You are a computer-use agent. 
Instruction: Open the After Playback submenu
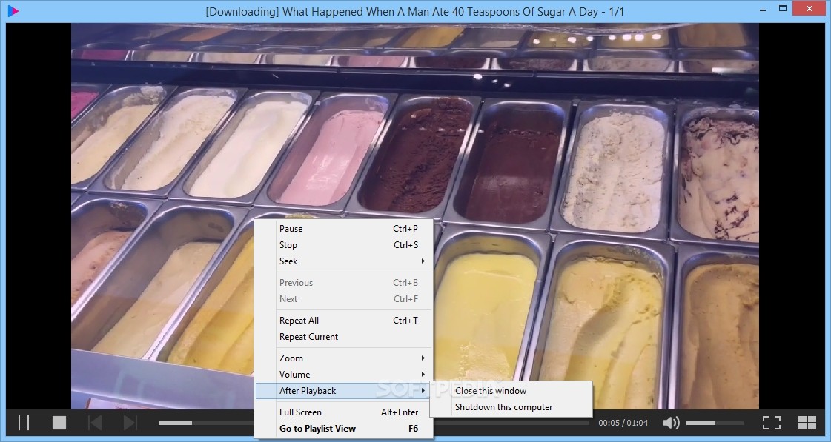pyautogui.click(x=344, y=391)
